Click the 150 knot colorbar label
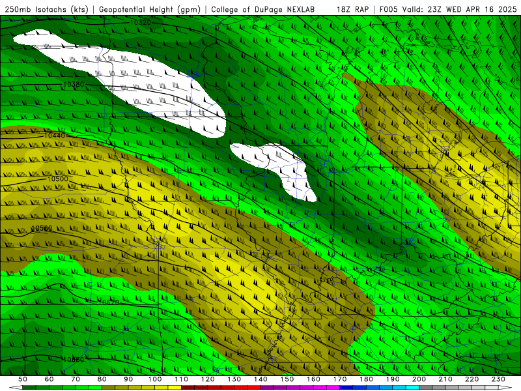Image resolution: width=521 pixels, height=391 pixels. point(287,379)
